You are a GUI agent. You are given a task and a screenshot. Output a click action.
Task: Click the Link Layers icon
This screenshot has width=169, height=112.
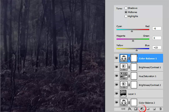point(123,109)
